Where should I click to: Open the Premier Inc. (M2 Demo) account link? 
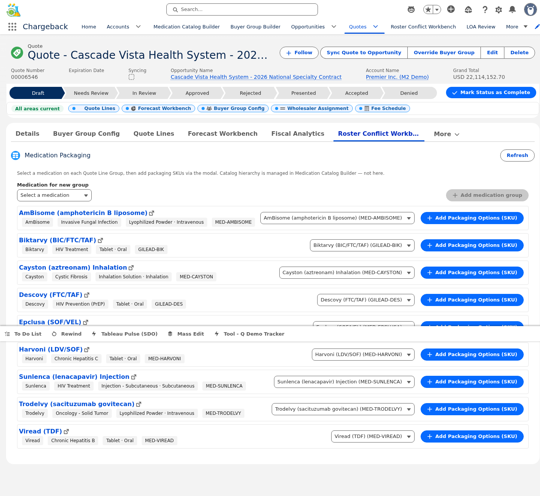397,77
